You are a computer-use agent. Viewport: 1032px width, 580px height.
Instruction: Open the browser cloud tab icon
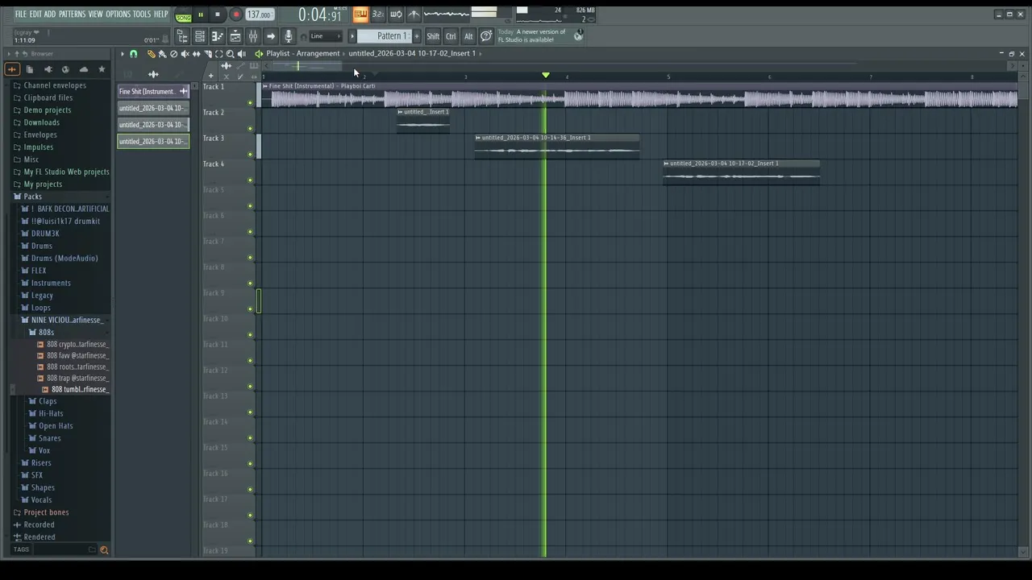click(83, 69)
